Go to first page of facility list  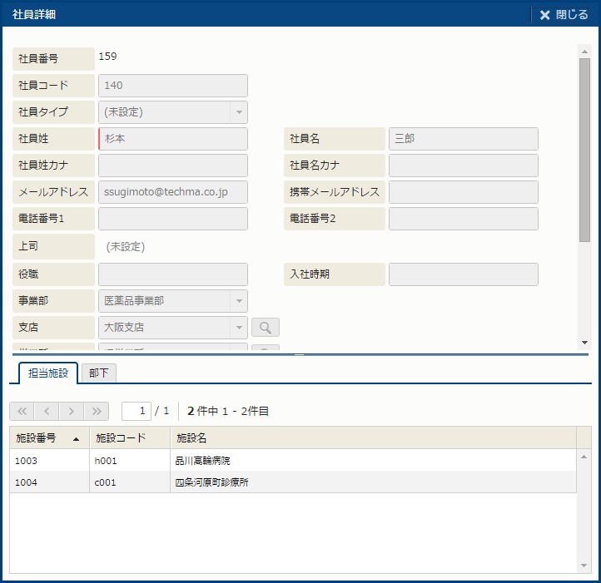(22, 411)
